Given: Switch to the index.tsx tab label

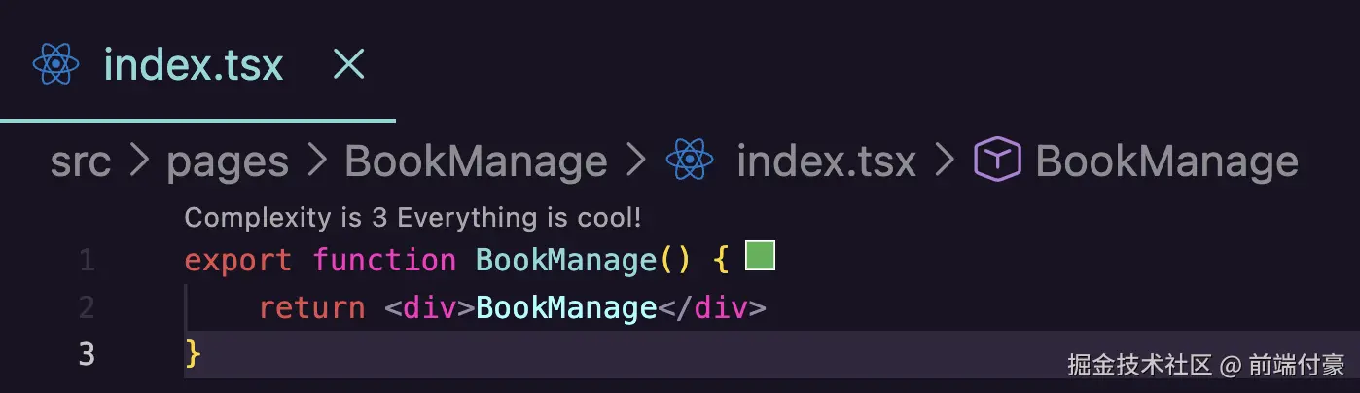Looking at the screenshot, I should point(193,64).
